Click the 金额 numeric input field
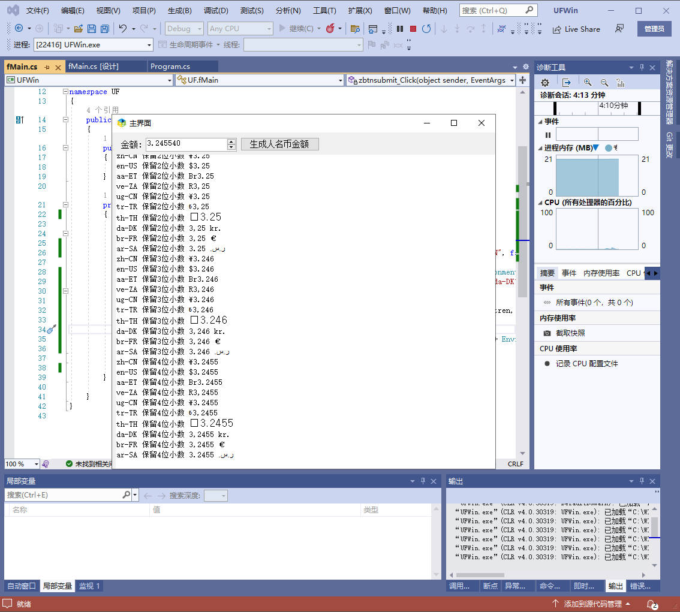This screenshot has width=680, height=612. [x=186, y=144]
